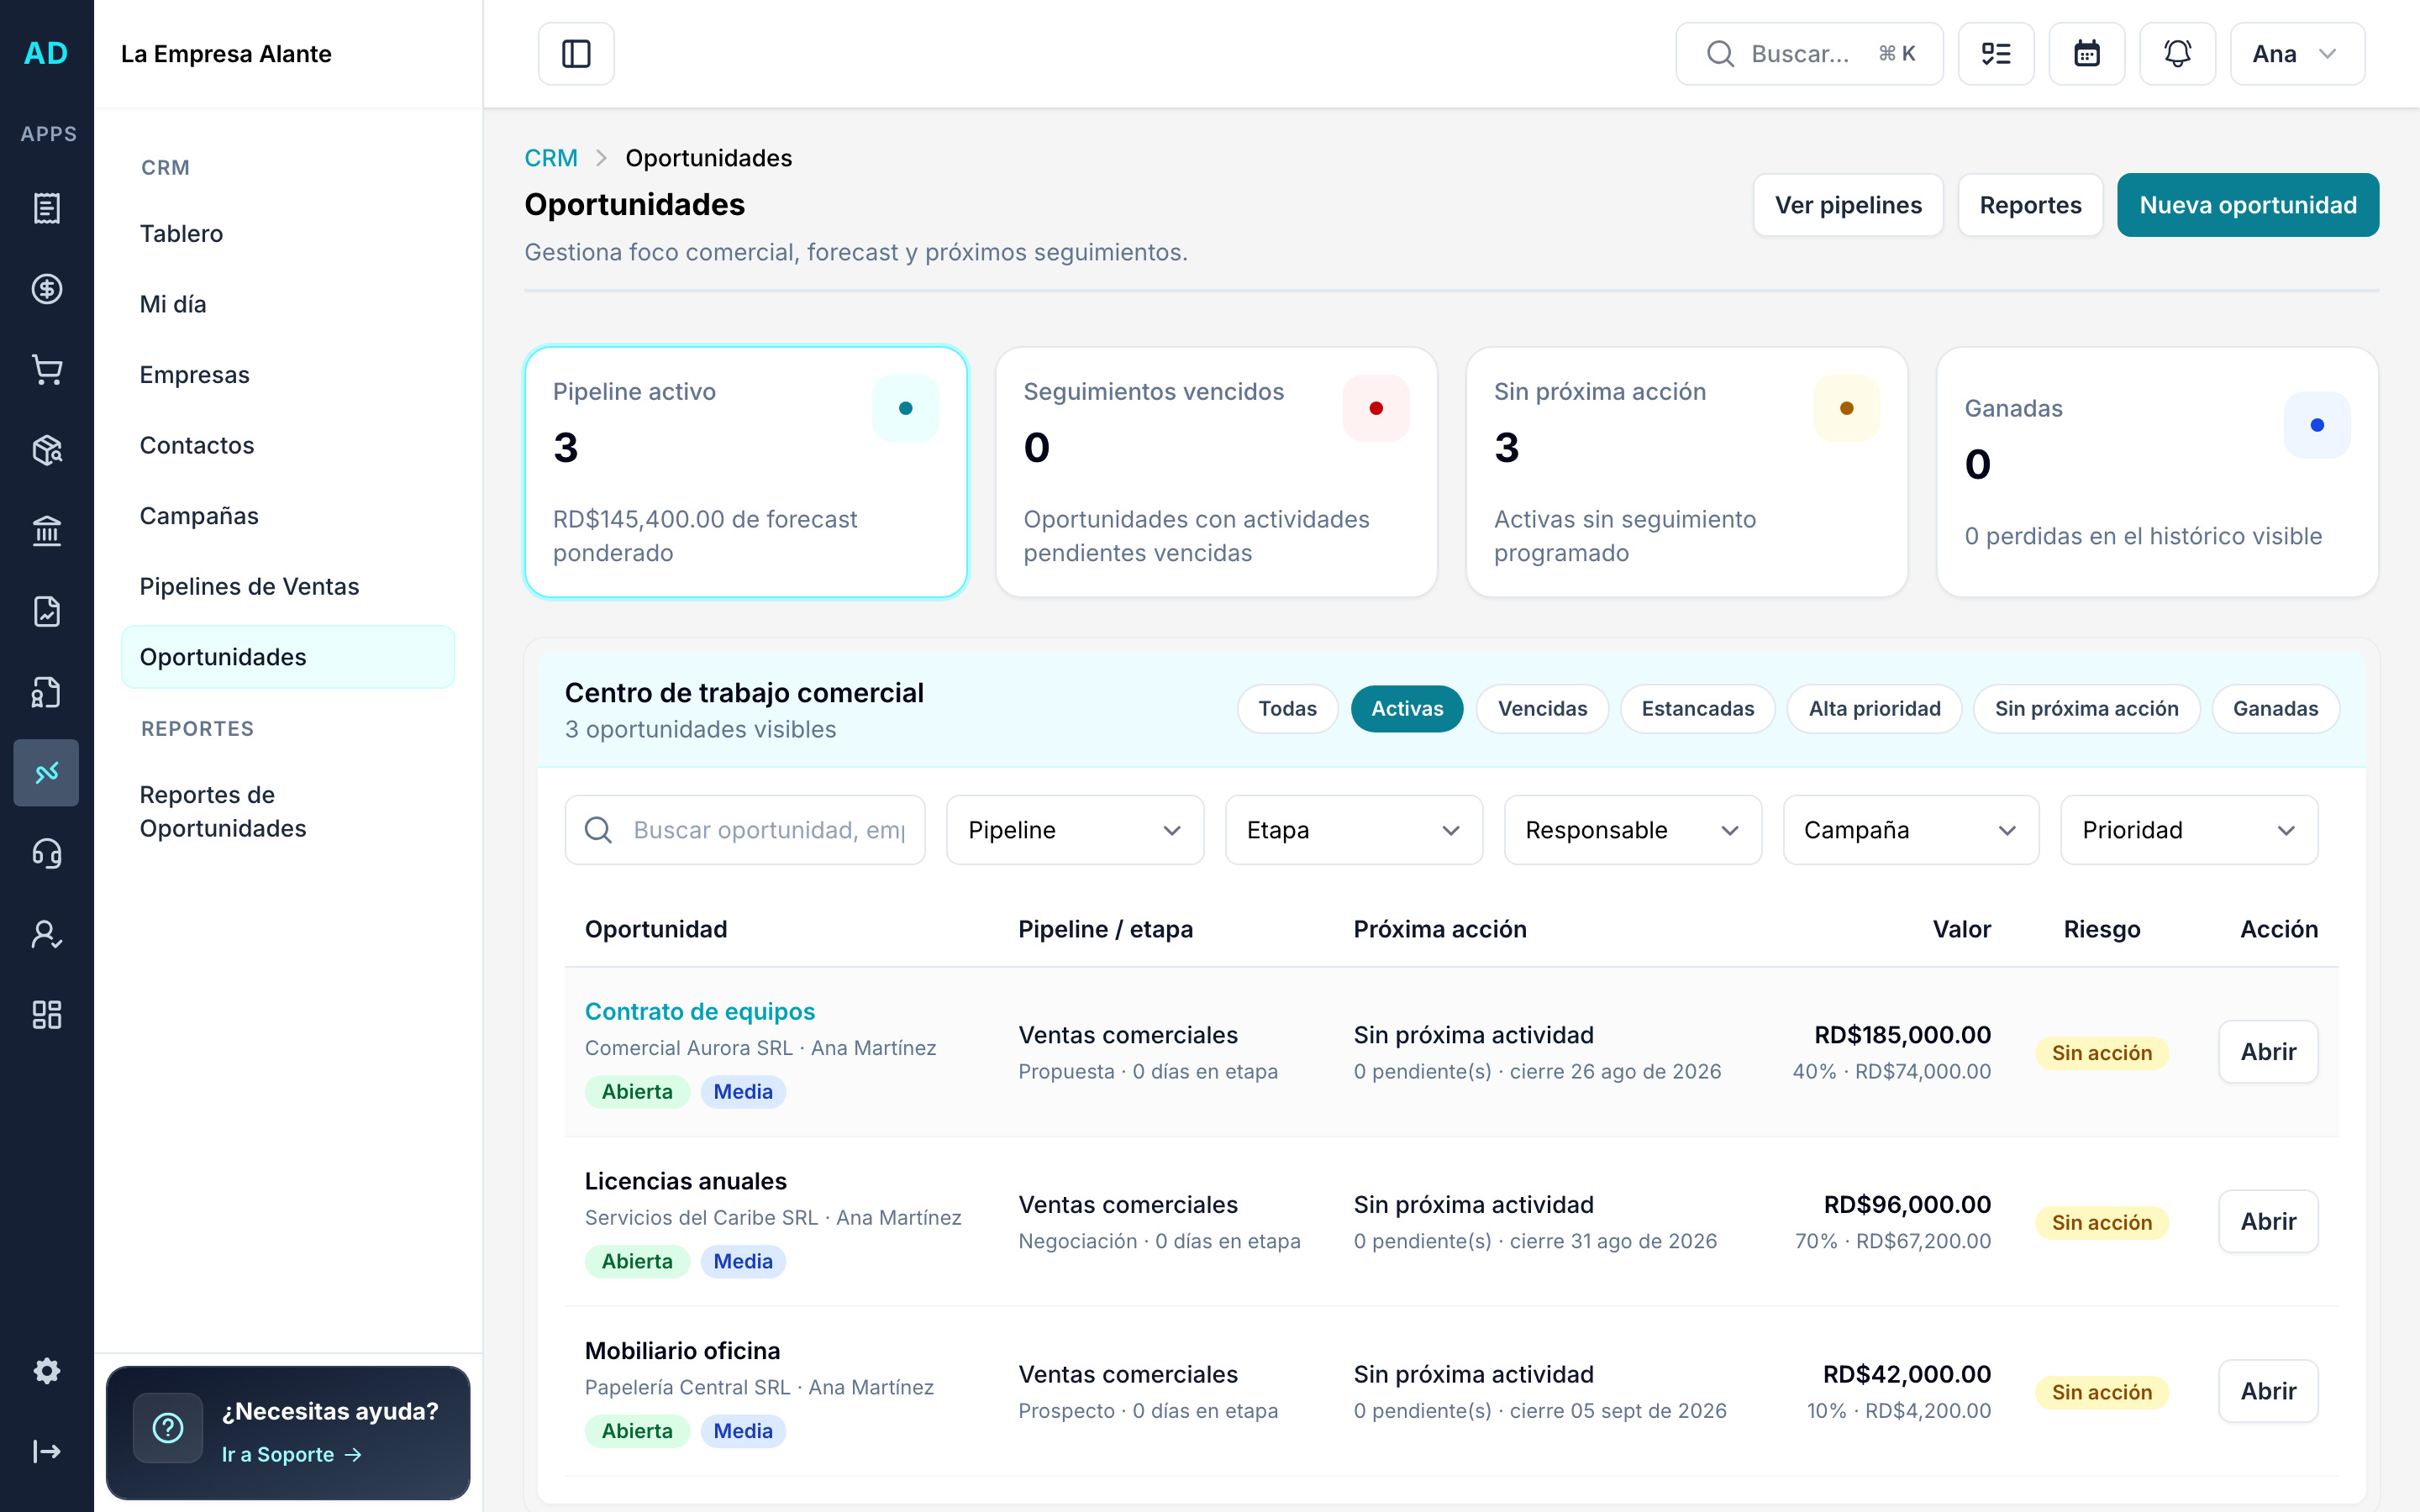
Task: Open the Contrato de equipos opportunity link
Action: tap(700, 1011)
